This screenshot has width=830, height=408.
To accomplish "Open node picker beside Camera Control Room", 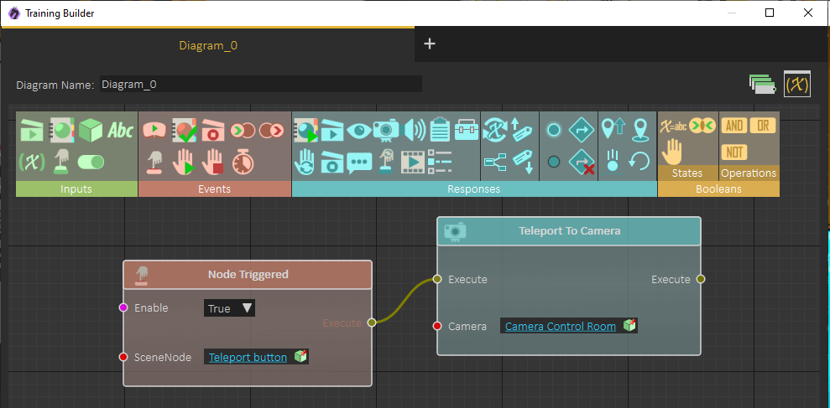I will [x=629, y=325].
